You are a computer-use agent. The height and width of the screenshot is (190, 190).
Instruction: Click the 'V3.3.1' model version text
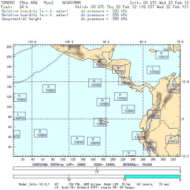pyautogui.click(x=44, y=184)
